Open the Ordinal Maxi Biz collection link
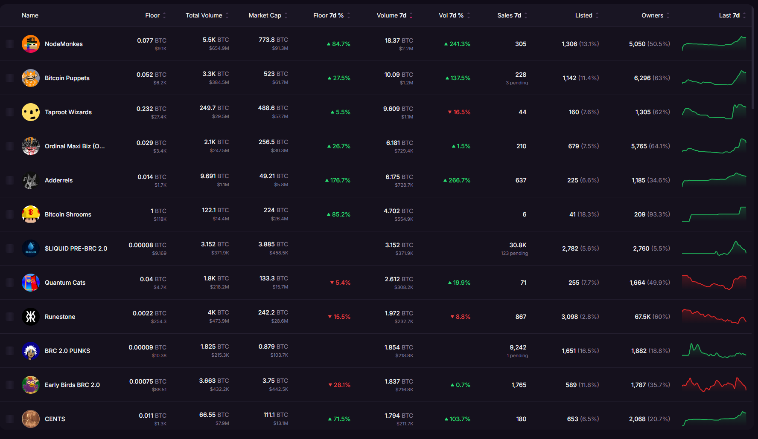The image size is (758, 439). coord(75,146)
